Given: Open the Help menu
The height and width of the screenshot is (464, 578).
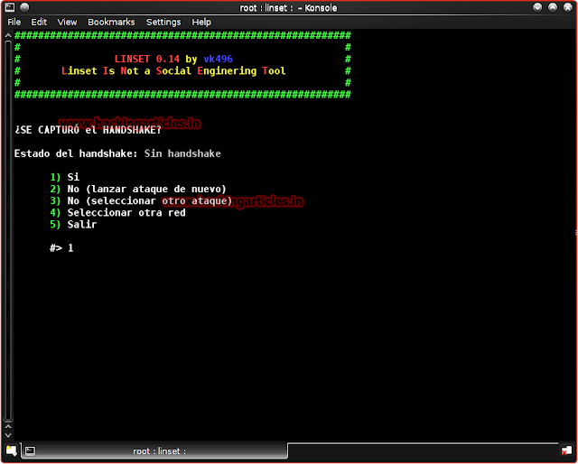Looking at the screenshot, I should [201, 22].
